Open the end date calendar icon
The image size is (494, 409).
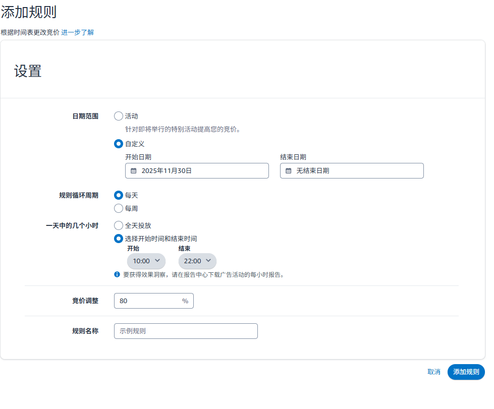tap(287, 170)
